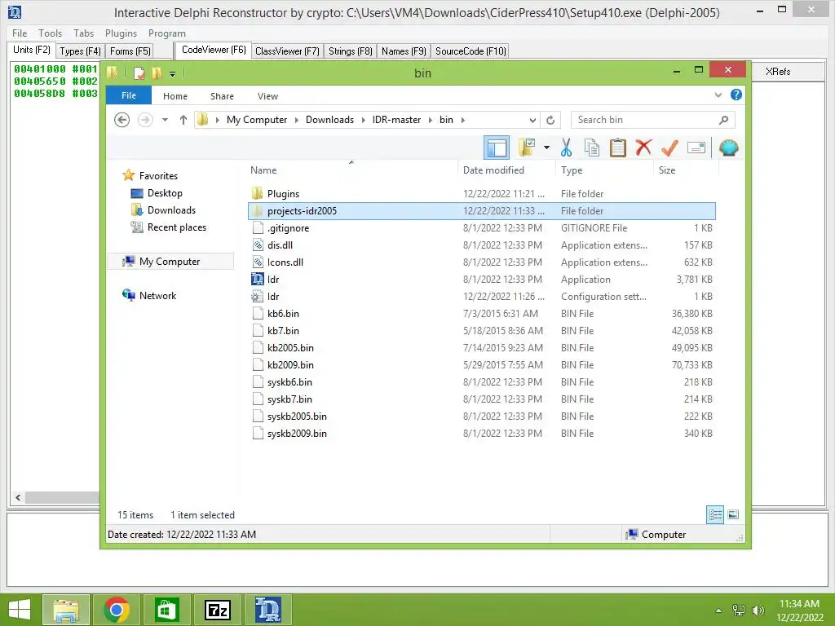Click My Computer in the breadcrumb path
Screen dimensions: 835x626
(x=257, y=120)
